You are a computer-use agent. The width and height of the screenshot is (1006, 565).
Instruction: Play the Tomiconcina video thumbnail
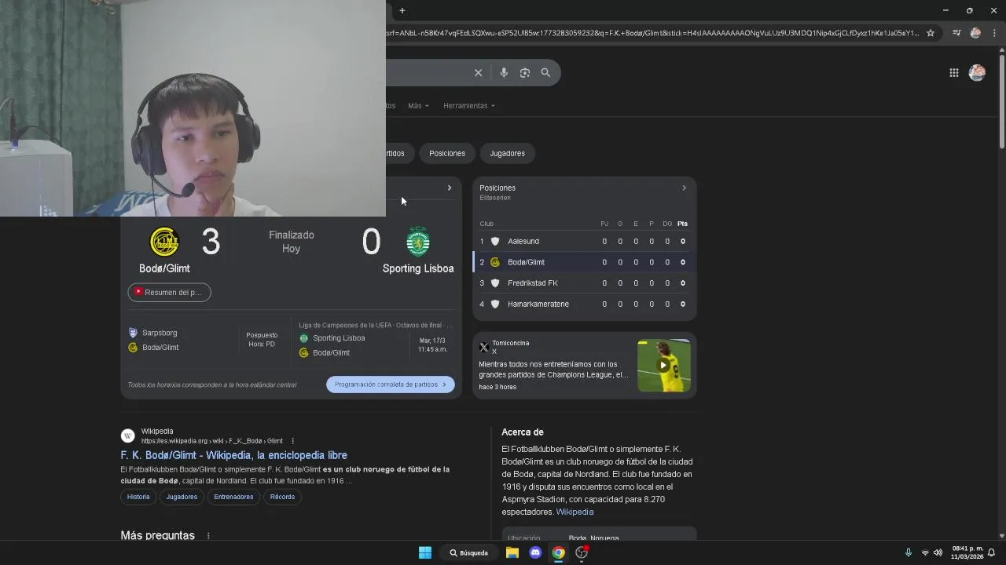tap(664, 365)
